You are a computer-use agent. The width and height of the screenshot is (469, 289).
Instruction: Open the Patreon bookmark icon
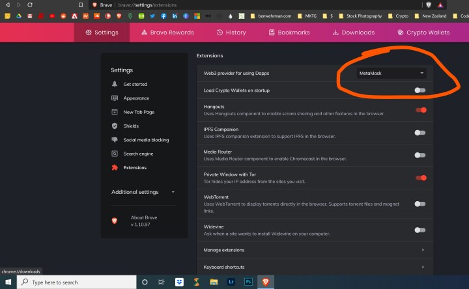(x=107, y=16)
